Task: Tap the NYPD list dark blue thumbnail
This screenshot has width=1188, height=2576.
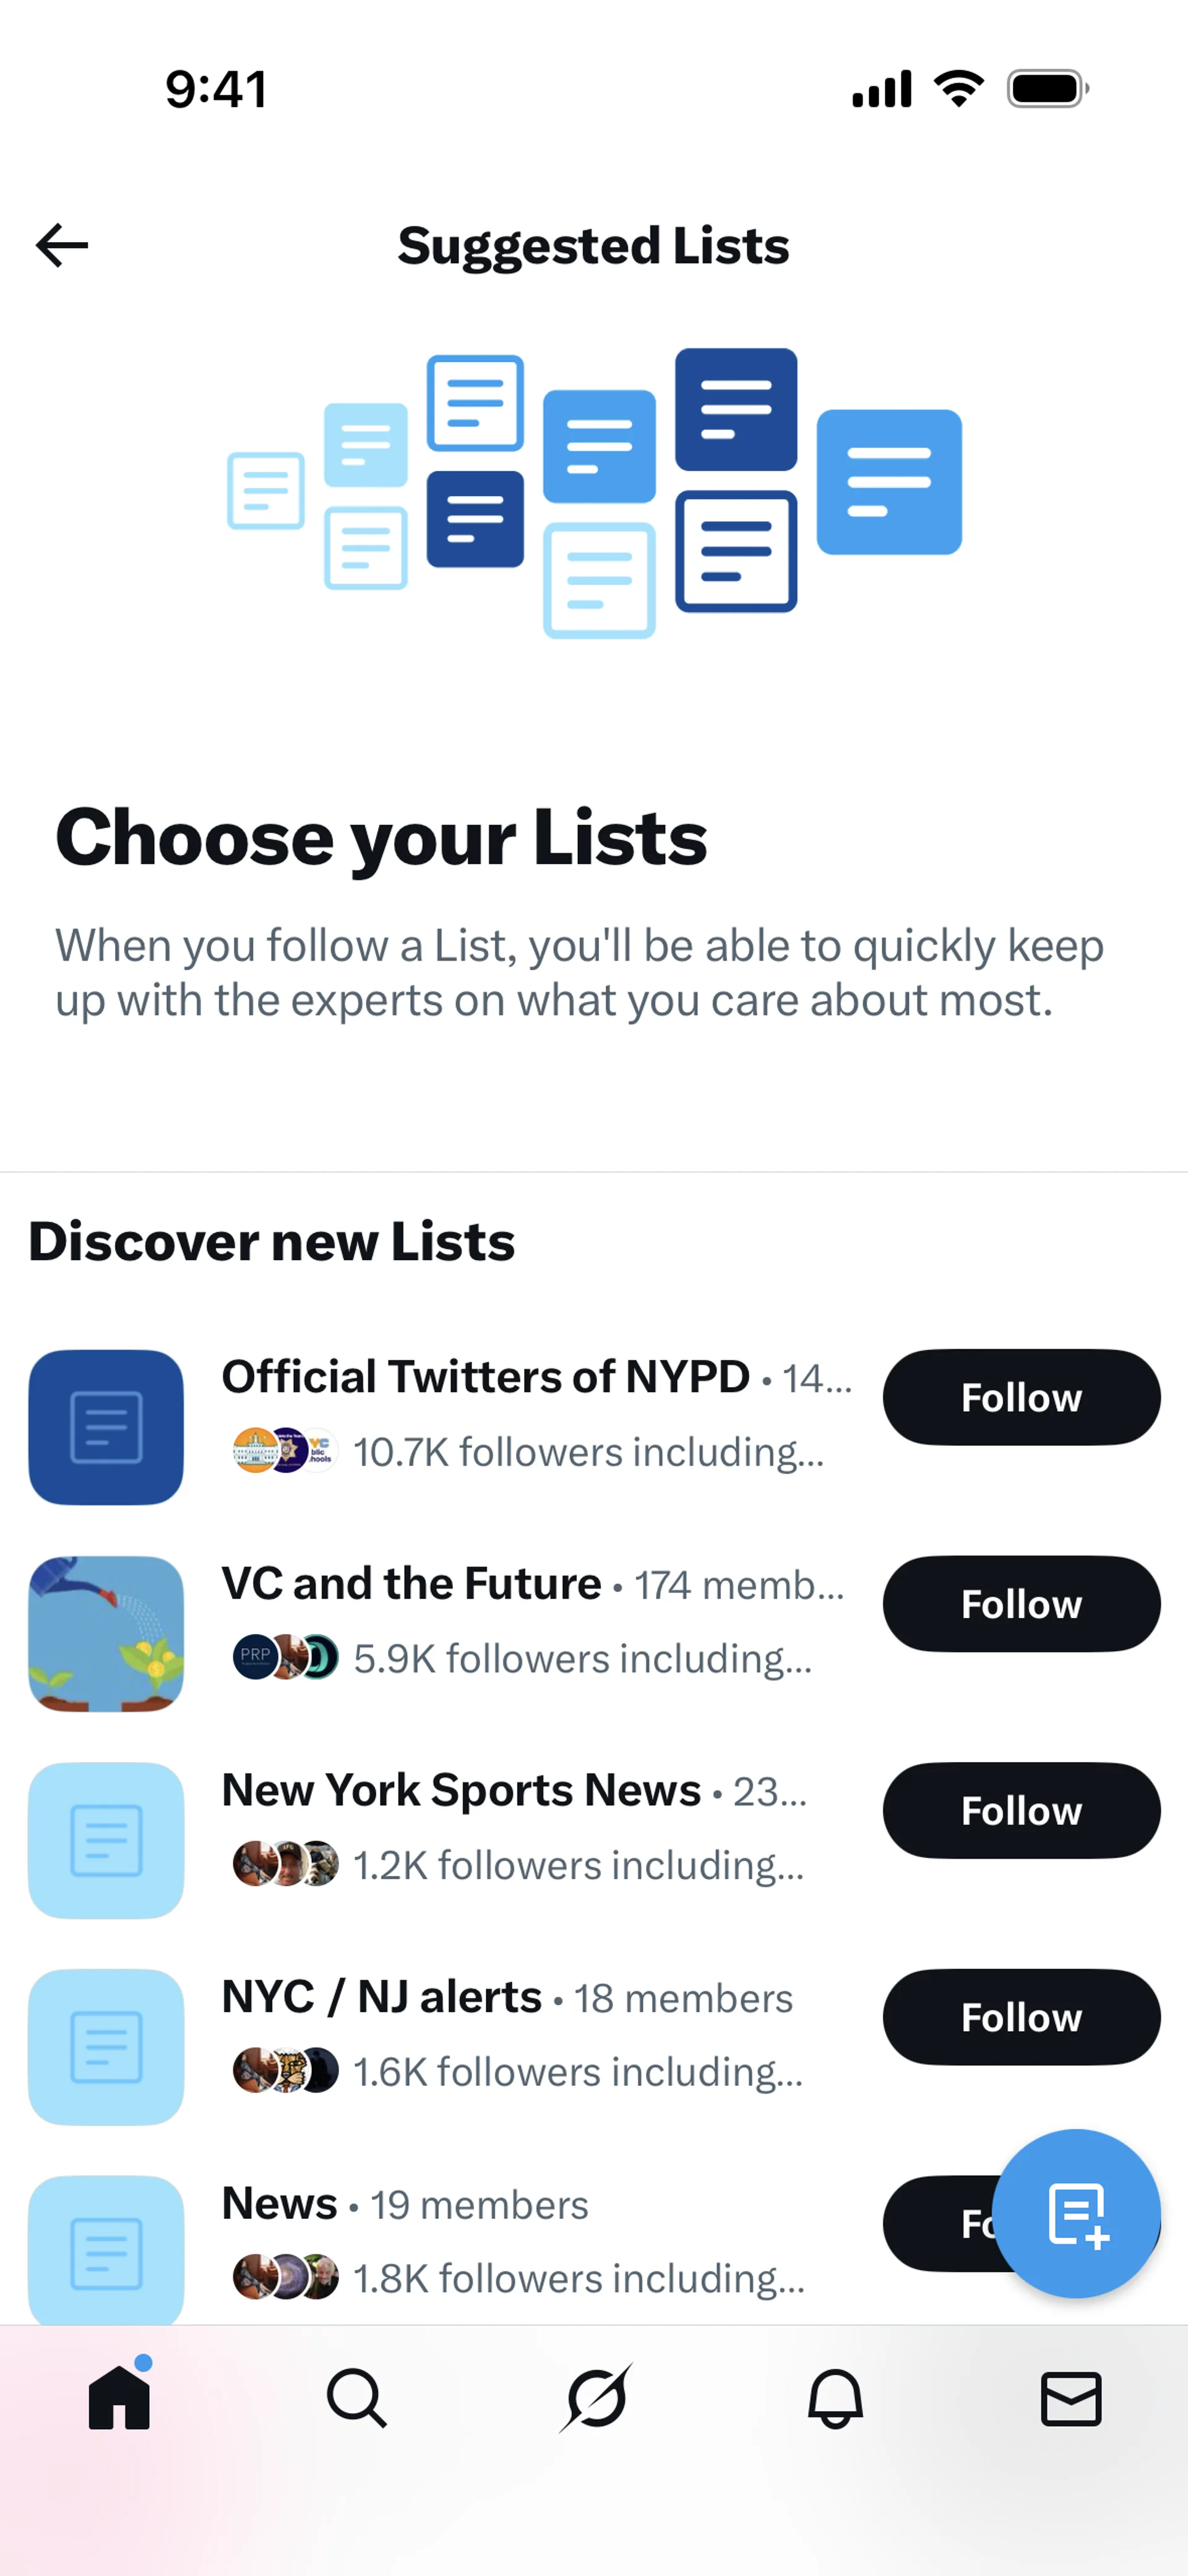Action: (x=106, y=1427)
